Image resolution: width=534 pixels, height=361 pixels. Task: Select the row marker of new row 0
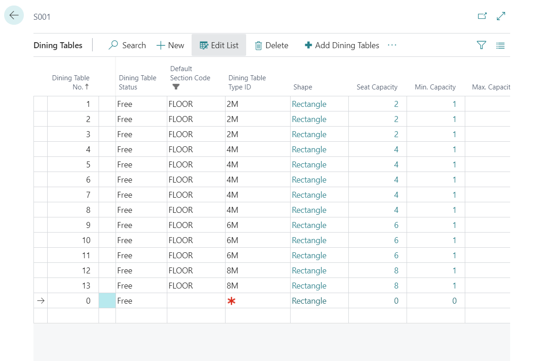(41, 301)
